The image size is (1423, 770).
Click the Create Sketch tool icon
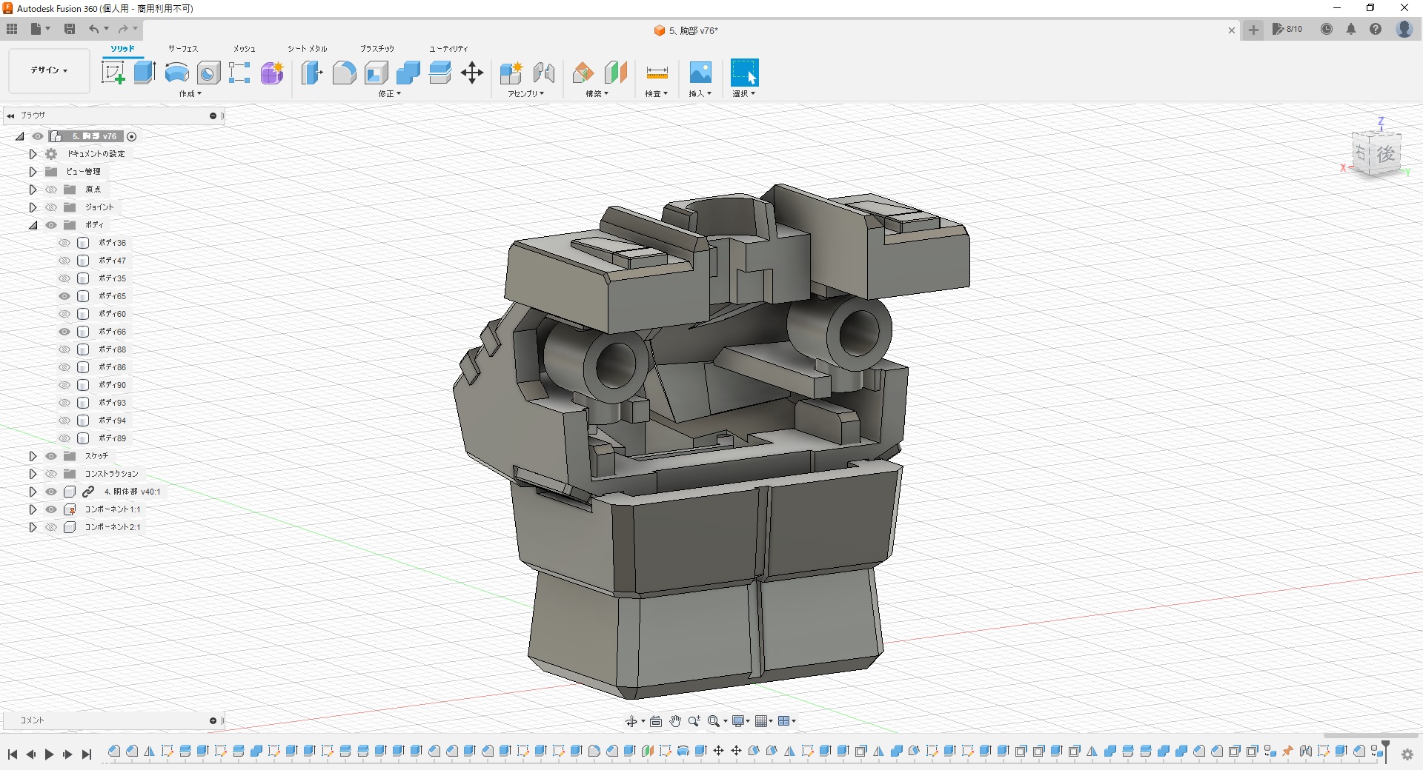[x=113, y=73]
